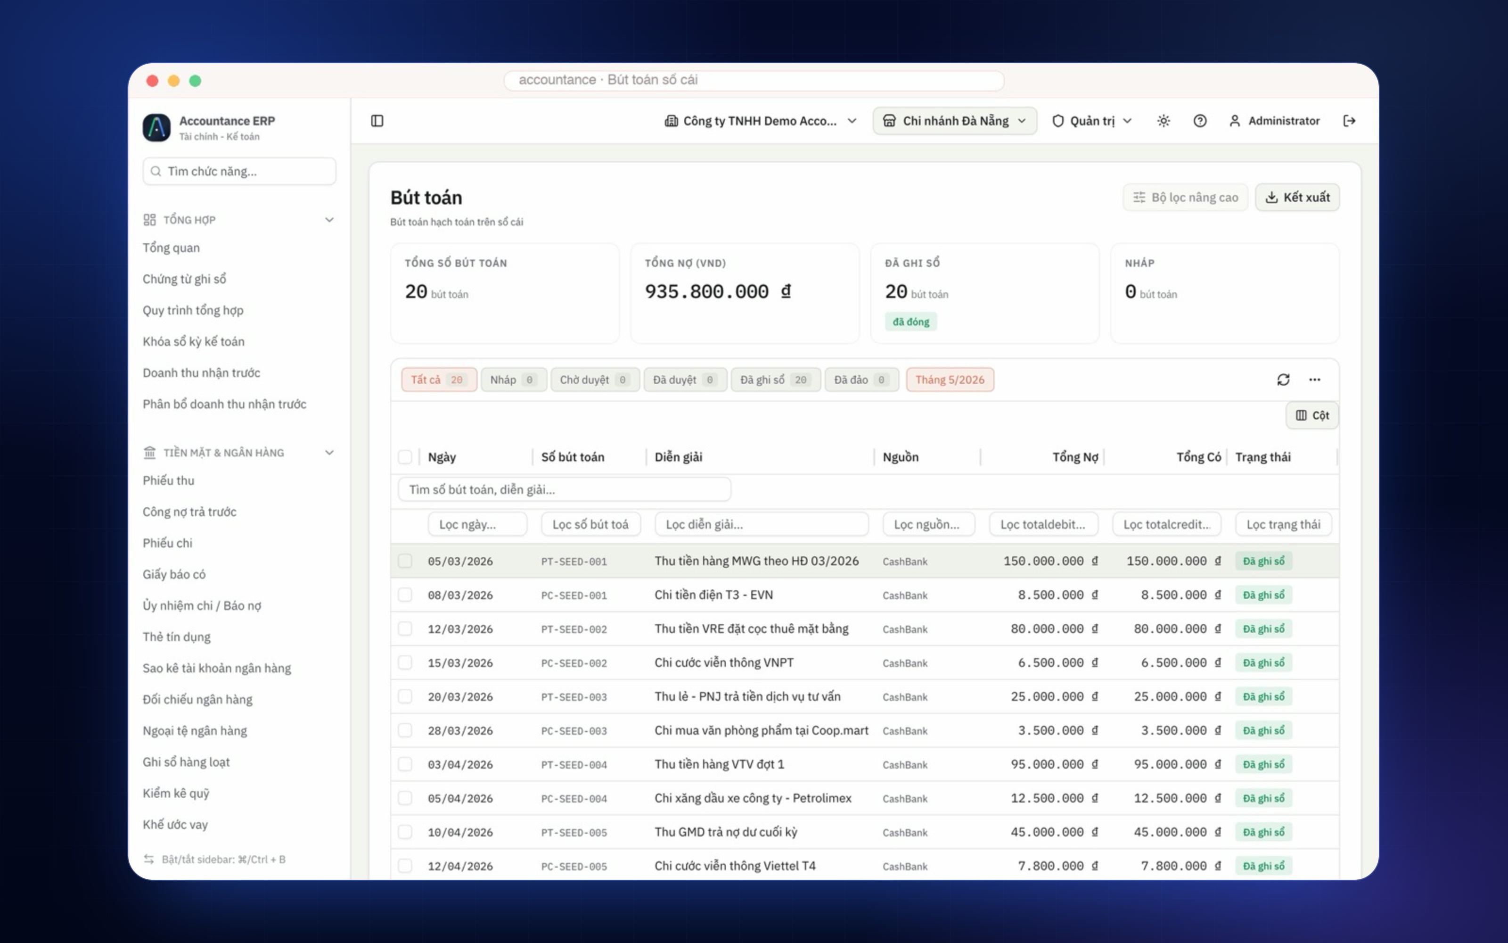
Task: Switch to the Nháp tab
Action: (x=514, y=379)
